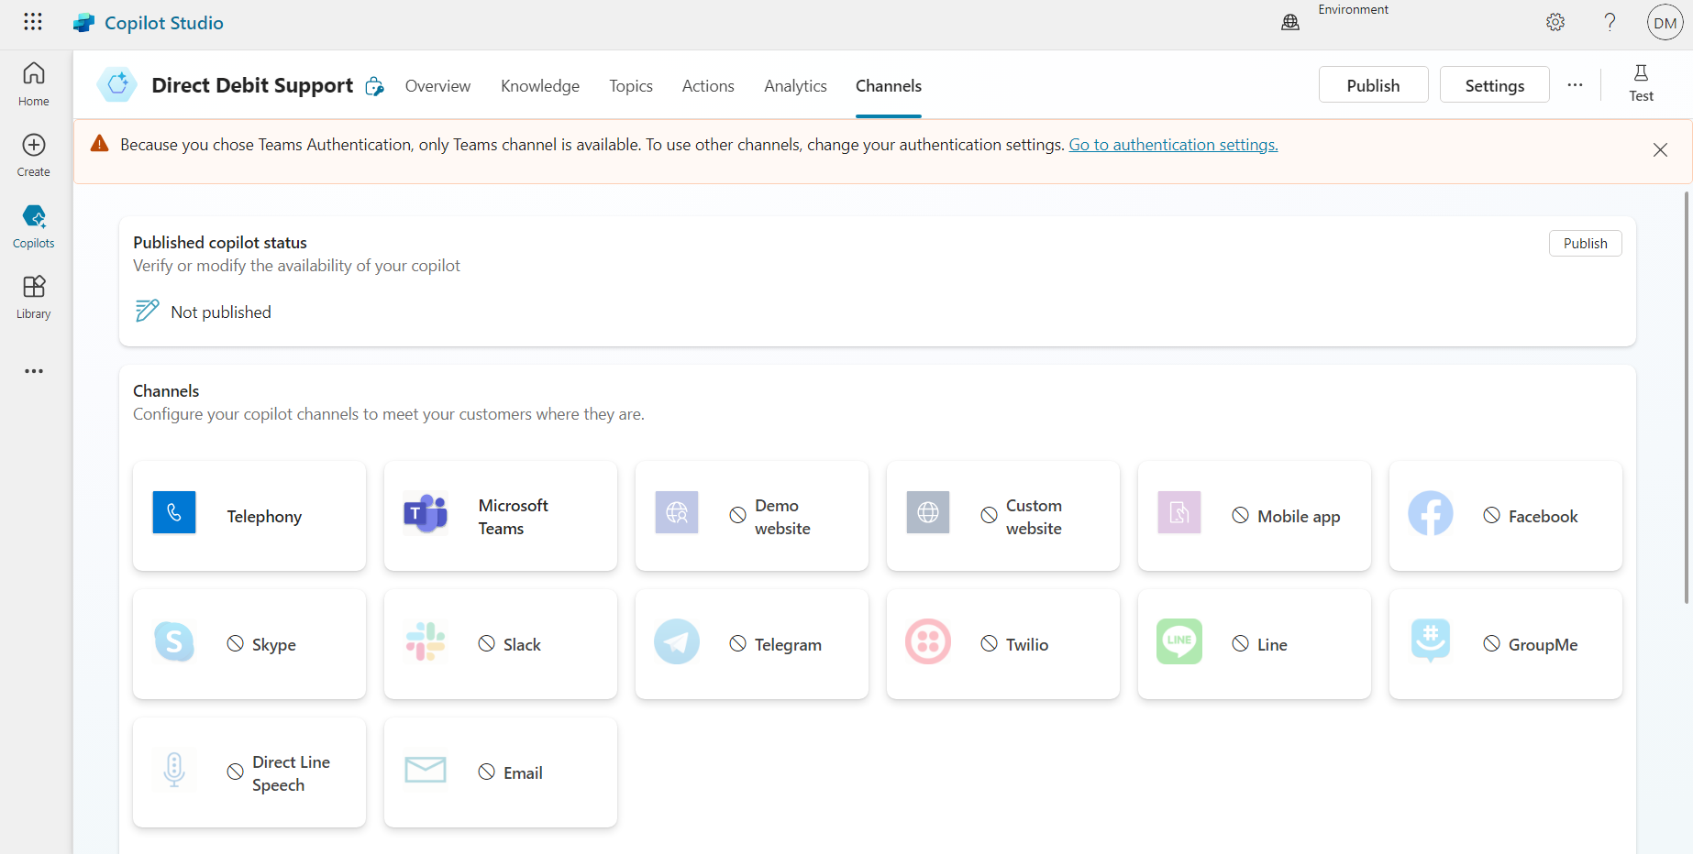
Task: Open the environment globe icon in top bar
Action: click(x=1290, y=21)
